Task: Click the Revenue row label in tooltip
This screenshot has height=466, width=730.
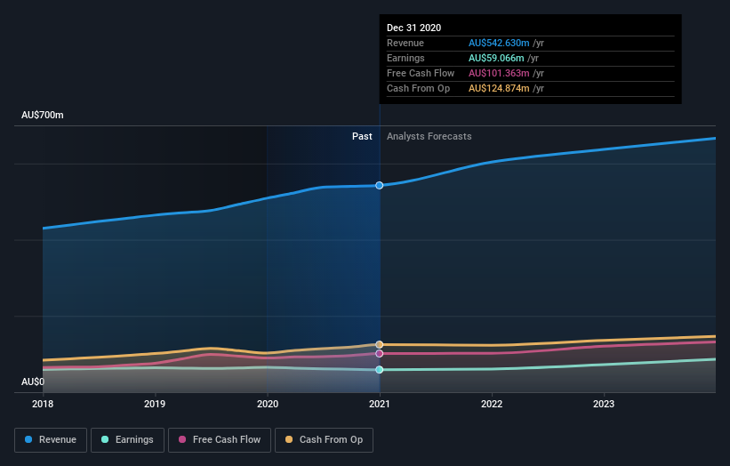Action: click(405, 43)
